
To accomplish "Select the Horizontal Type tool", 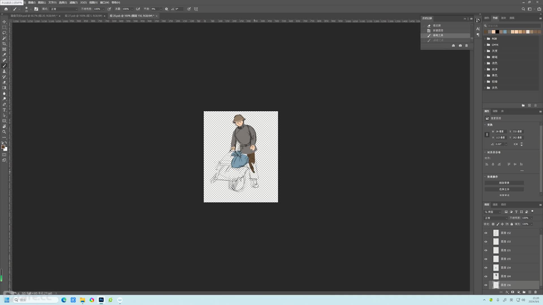I will tap(4, 110).
